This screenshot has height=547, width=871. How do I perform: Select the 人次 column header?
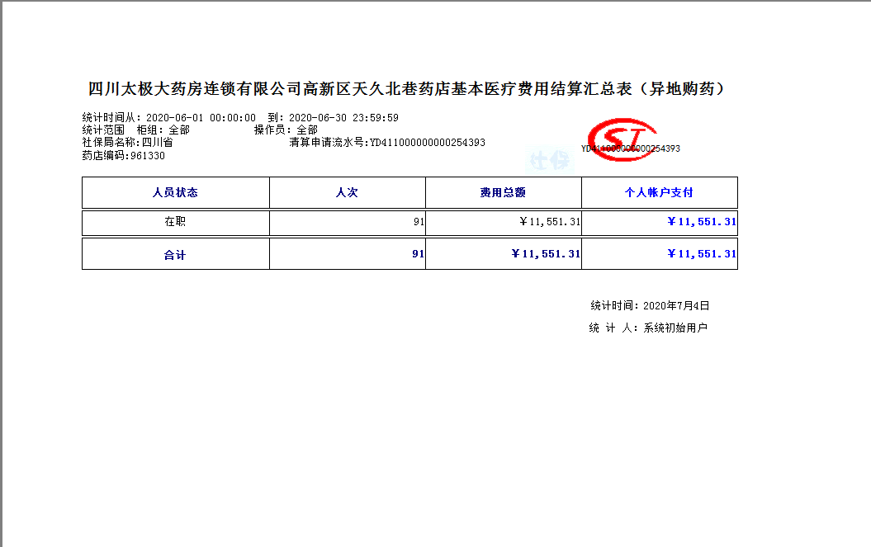[348, 193]
